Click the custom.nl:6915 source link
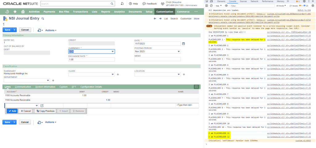 click(303, 141)
